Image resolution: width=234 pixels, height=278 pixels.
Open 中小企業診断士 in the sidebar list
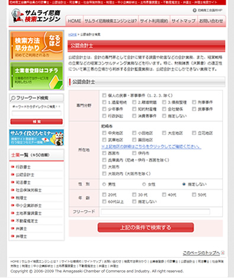[29, 205]
